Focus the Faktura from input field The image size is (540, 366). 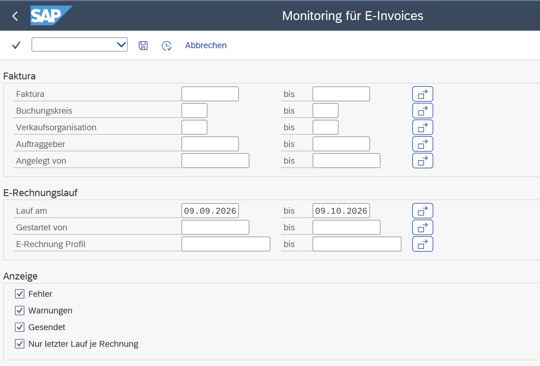pos(210,94)
